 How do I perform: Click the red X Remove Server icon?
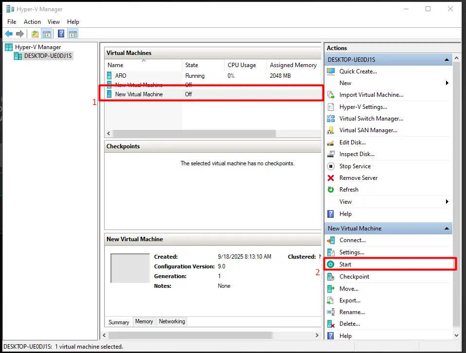coord(331,178)
